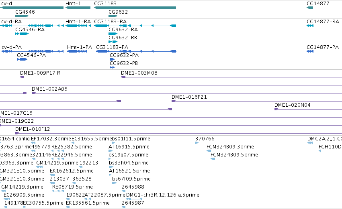Select the CG9632-PB protein label

(x=124, y=63)
